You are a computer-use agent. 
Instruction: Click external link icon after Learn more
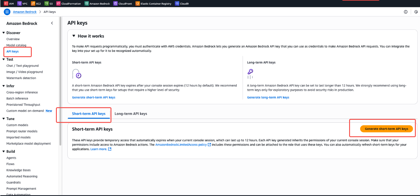click(x=110, y=149)
